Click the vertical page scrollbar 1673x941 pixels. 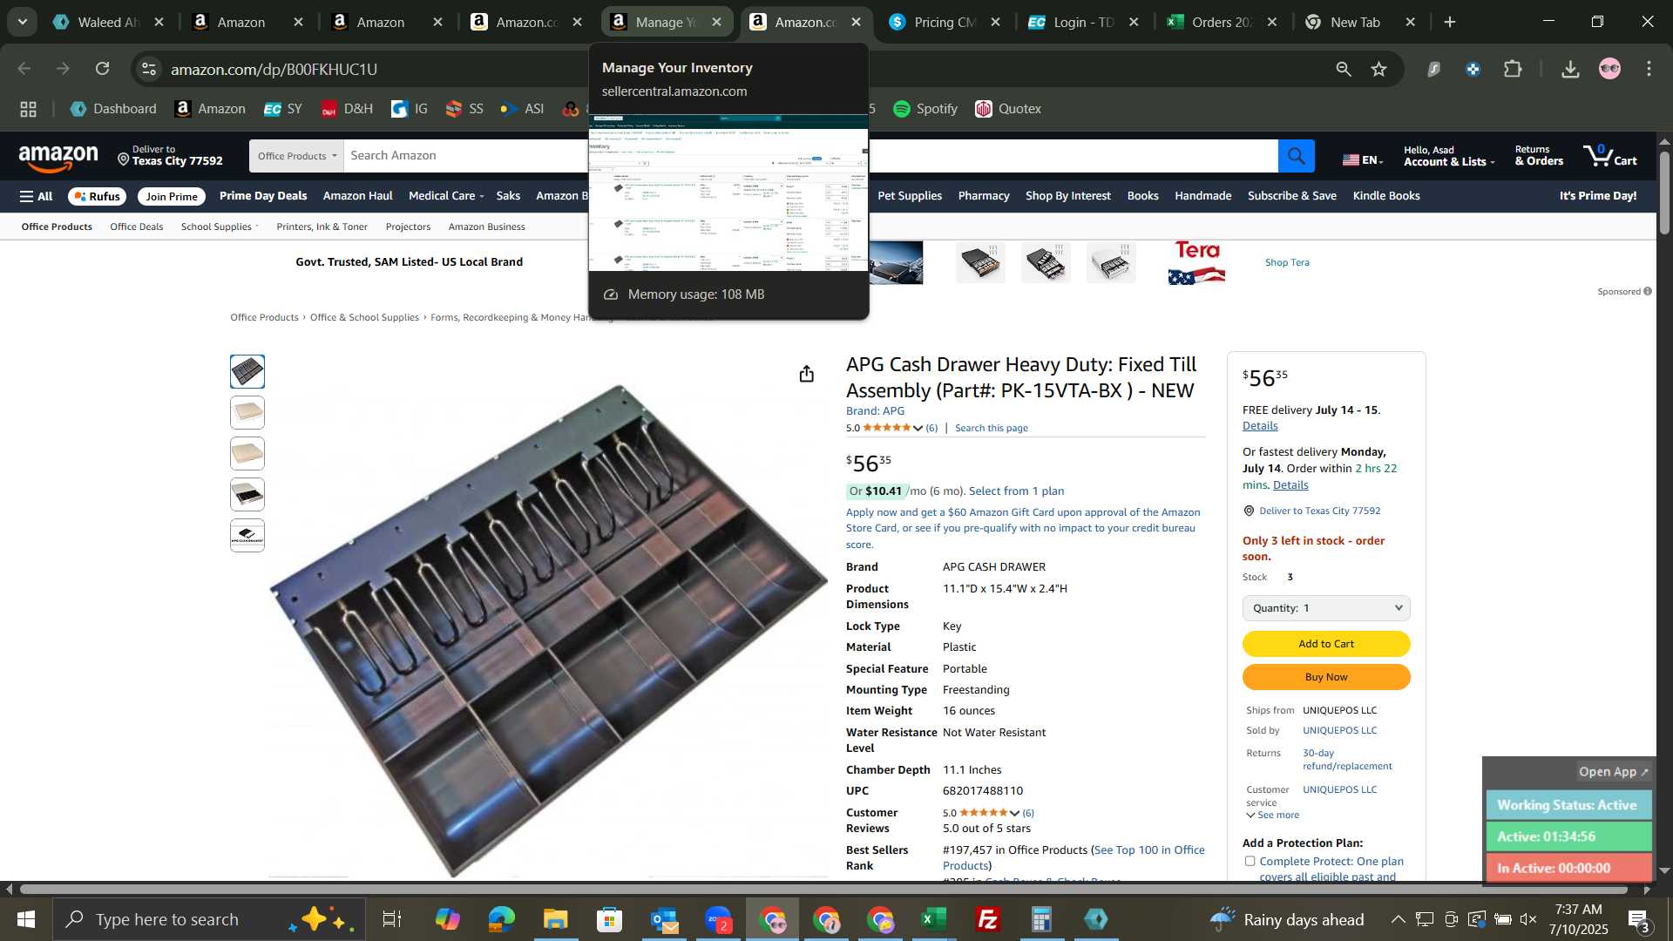[1664, 192]
